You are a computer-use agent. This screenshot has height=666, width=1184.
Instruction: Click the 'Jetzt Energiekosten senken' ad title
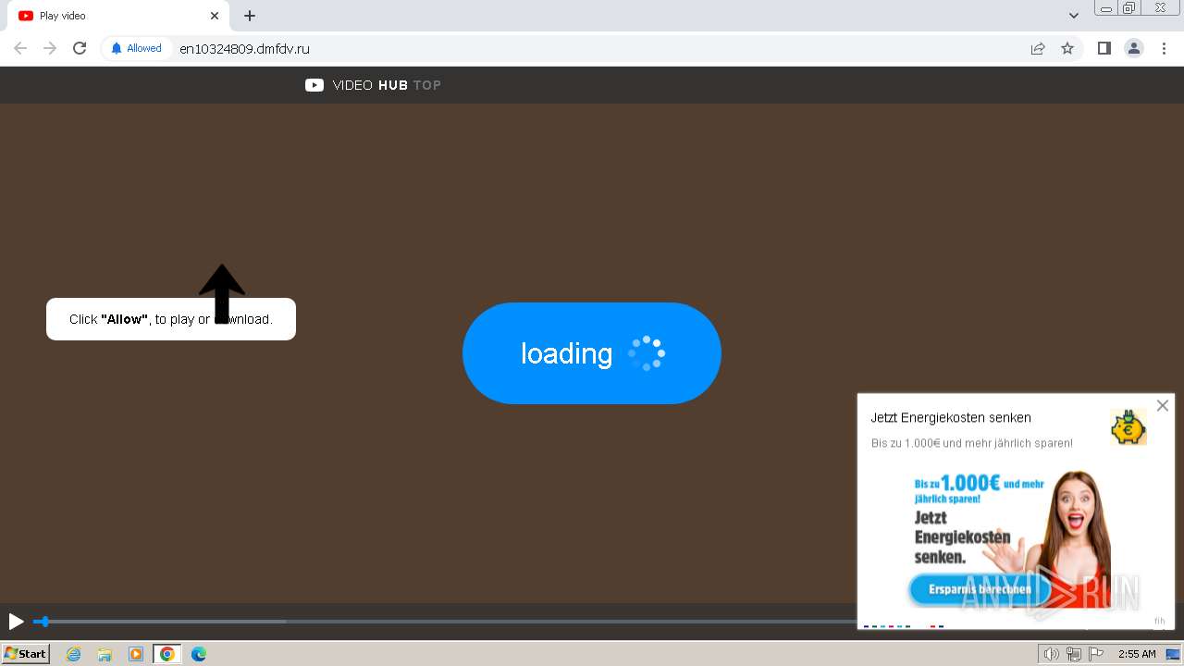coord(951,418)
